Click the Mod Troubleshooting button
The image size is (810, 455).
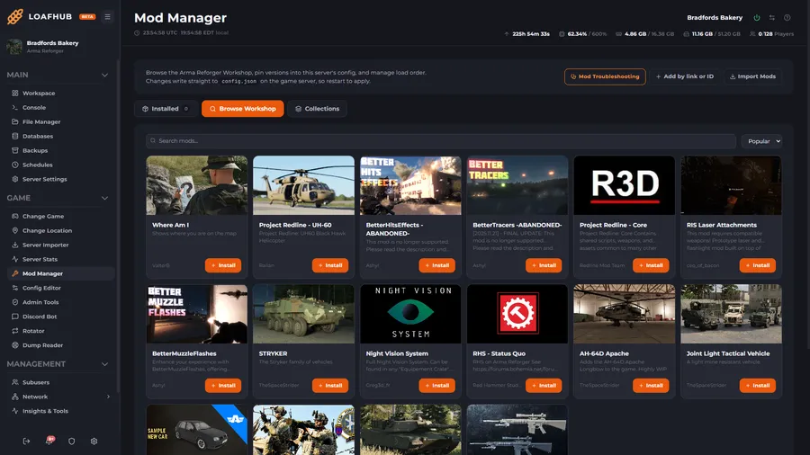tap(605, 76)
